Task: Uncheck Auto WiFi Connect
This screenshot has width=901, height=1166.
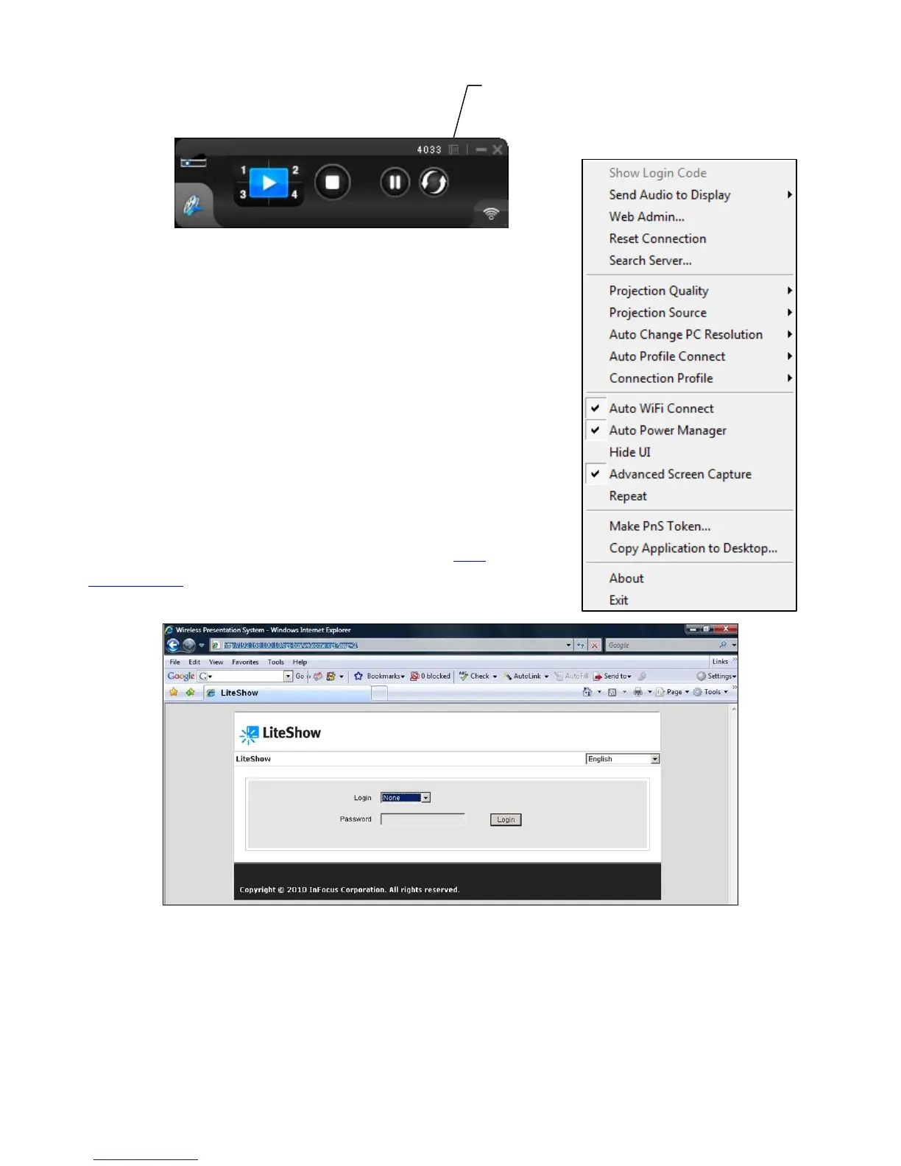Action: coord(689,409)
